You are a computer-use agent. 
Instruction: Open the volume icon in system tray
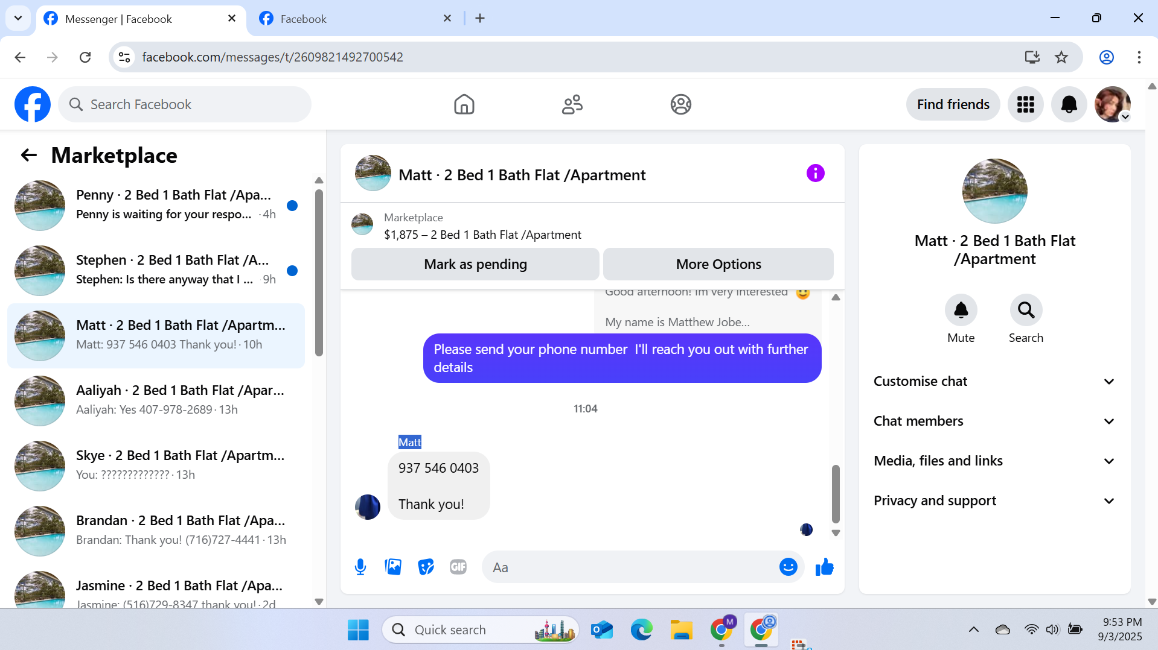point(1052,629)
